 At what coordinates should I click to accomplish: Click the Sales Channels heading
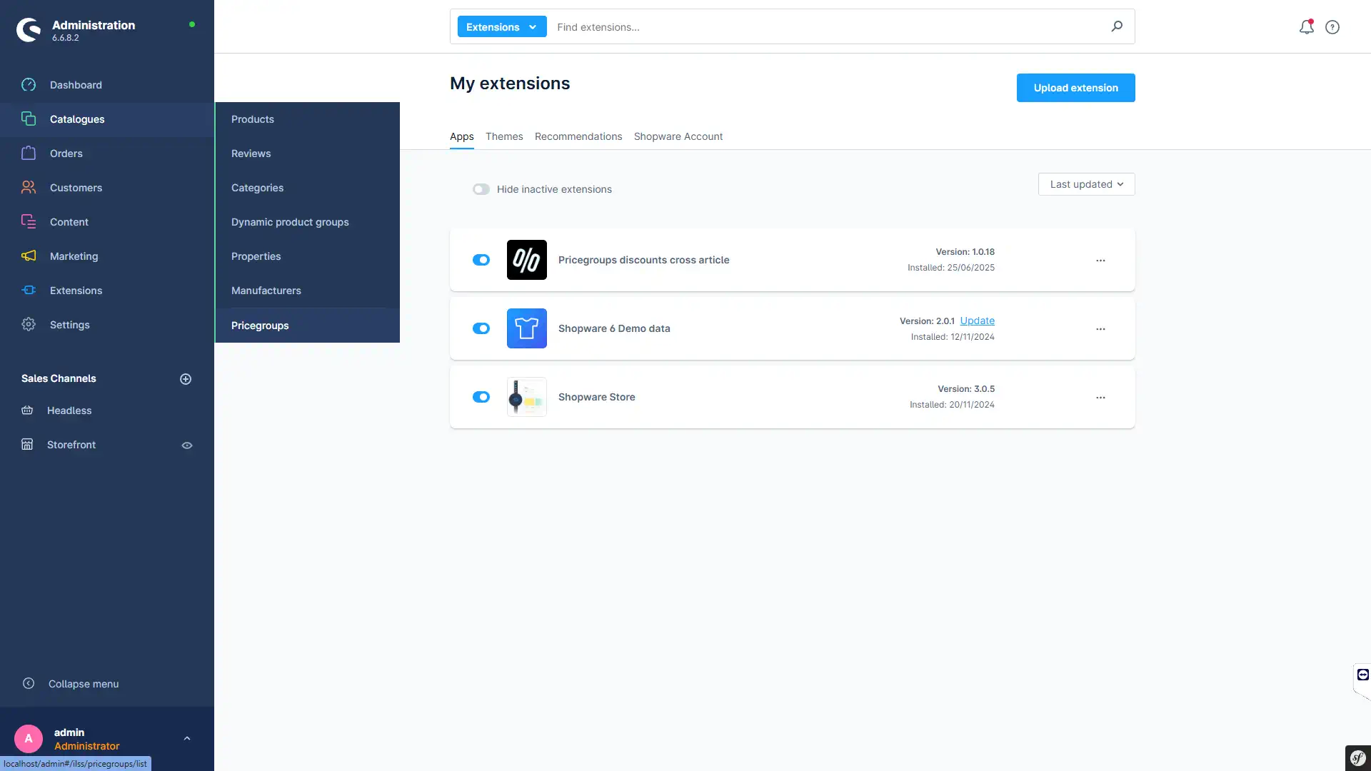(x=59, y=378)
